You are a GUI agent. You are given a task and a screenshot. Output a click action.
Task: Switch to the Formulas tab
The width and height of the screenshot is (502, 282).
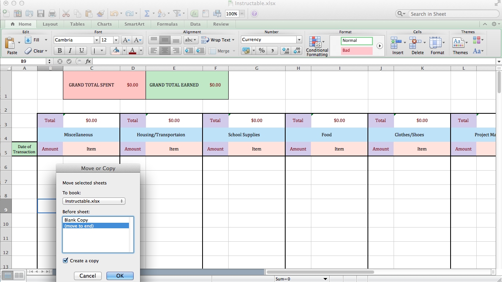point(167,24)
